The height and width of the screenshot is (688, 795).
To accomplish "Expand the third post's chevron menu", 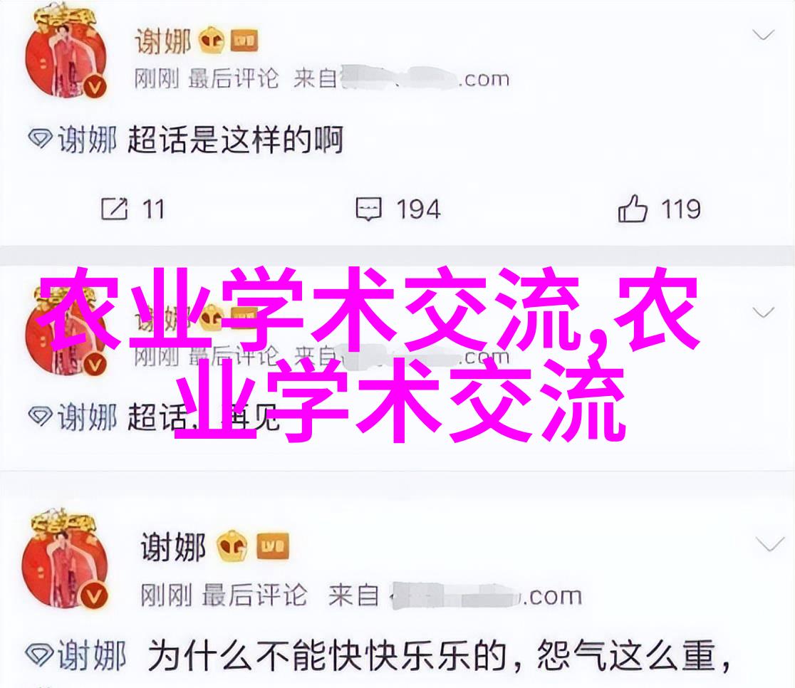I will pos(769,544).
